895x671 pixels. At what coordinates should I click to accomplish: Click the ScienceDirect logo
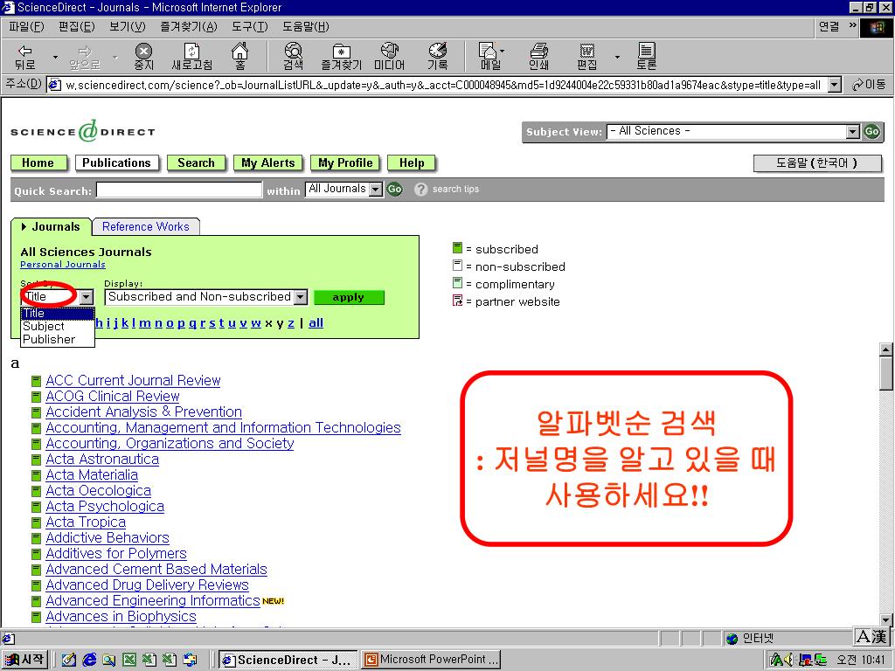(x=83, y=131)
